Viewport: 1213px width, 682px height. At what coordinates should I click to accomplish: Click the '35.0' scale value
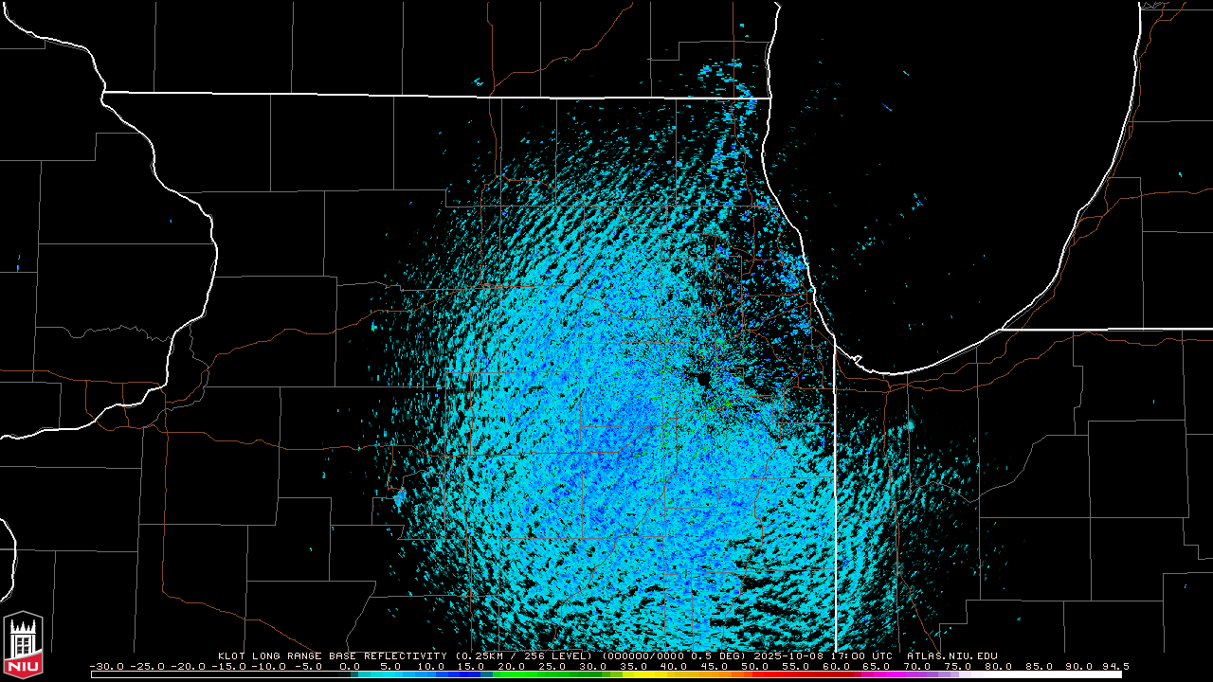pyautogui.click(x=634, y=666)
